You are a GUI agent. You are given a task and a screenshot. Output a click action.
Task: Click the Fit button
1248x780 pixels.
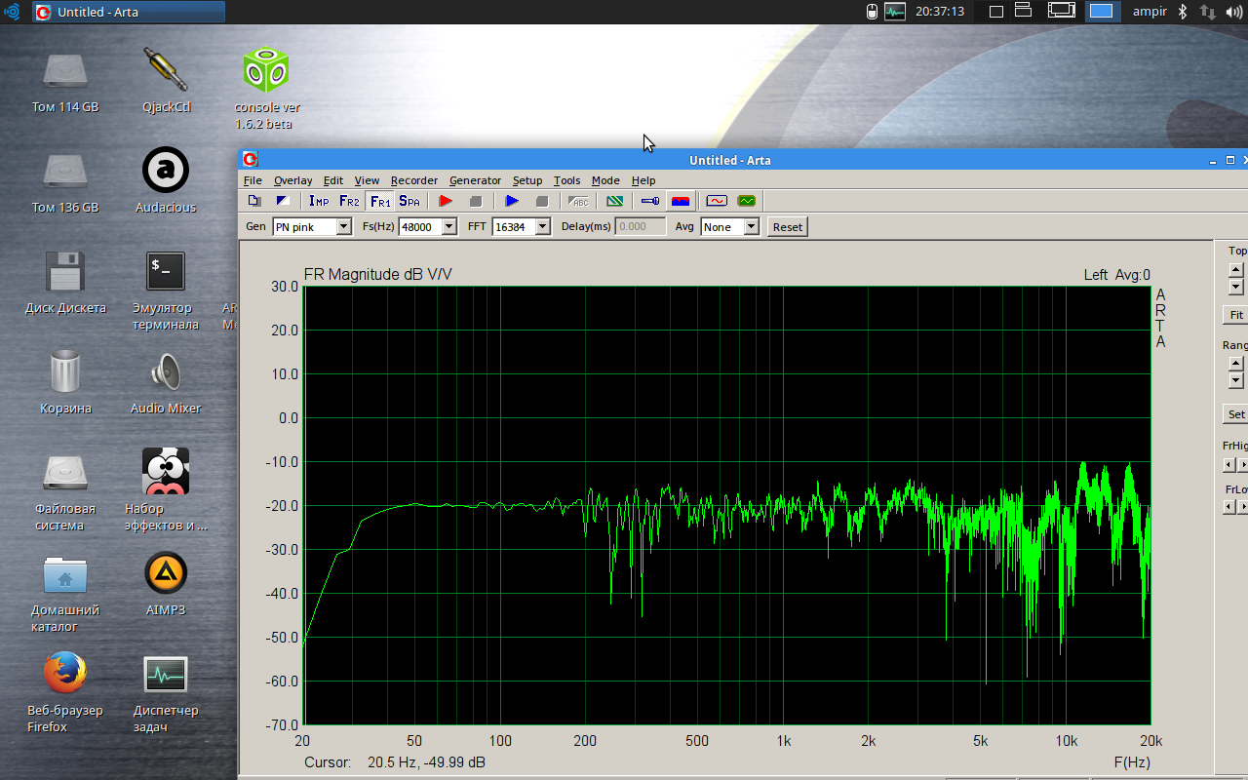pyautogui.click(x=1235, y=315)
